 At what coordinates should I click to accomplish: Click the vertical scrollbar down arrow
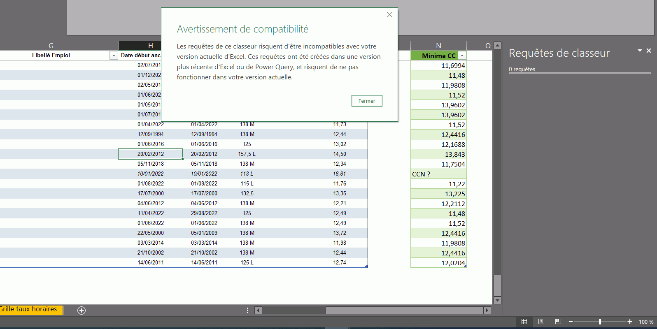point(497,300)
